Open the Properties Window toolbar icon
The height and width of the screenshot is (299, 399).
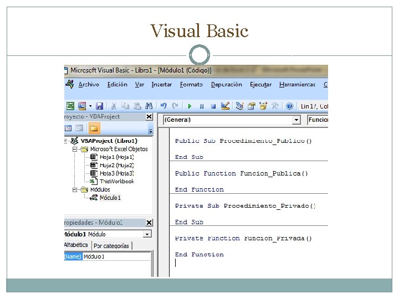[252, 106]
